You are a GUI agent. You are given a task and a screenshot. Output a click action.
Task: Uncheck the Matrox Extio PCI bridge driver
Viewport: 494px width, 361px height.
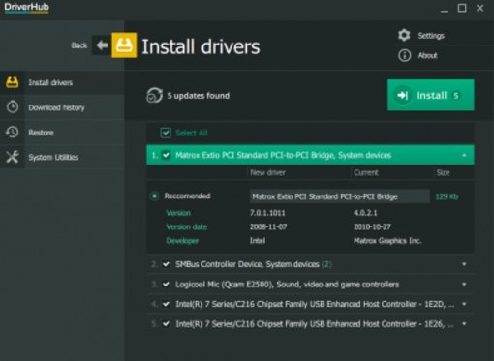(x=166, y=155)
